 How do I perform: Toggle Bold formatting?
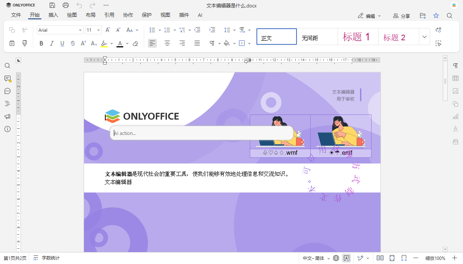click(x=41, y=43)
